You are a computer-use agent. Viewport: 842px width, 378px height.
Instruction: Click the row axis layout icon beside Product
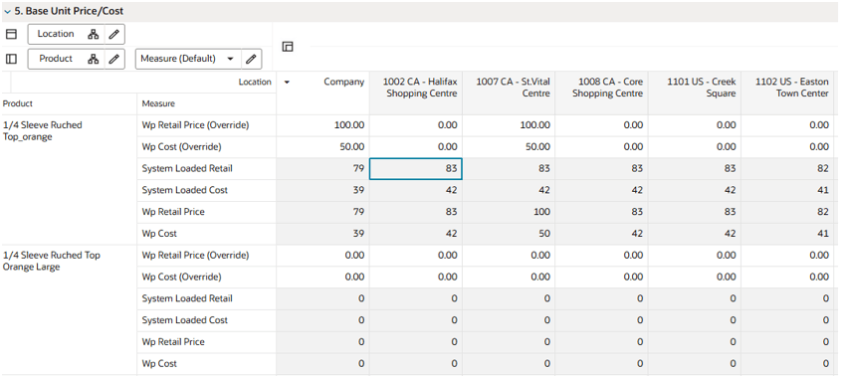pyautogui.click(x=11, y=59)
